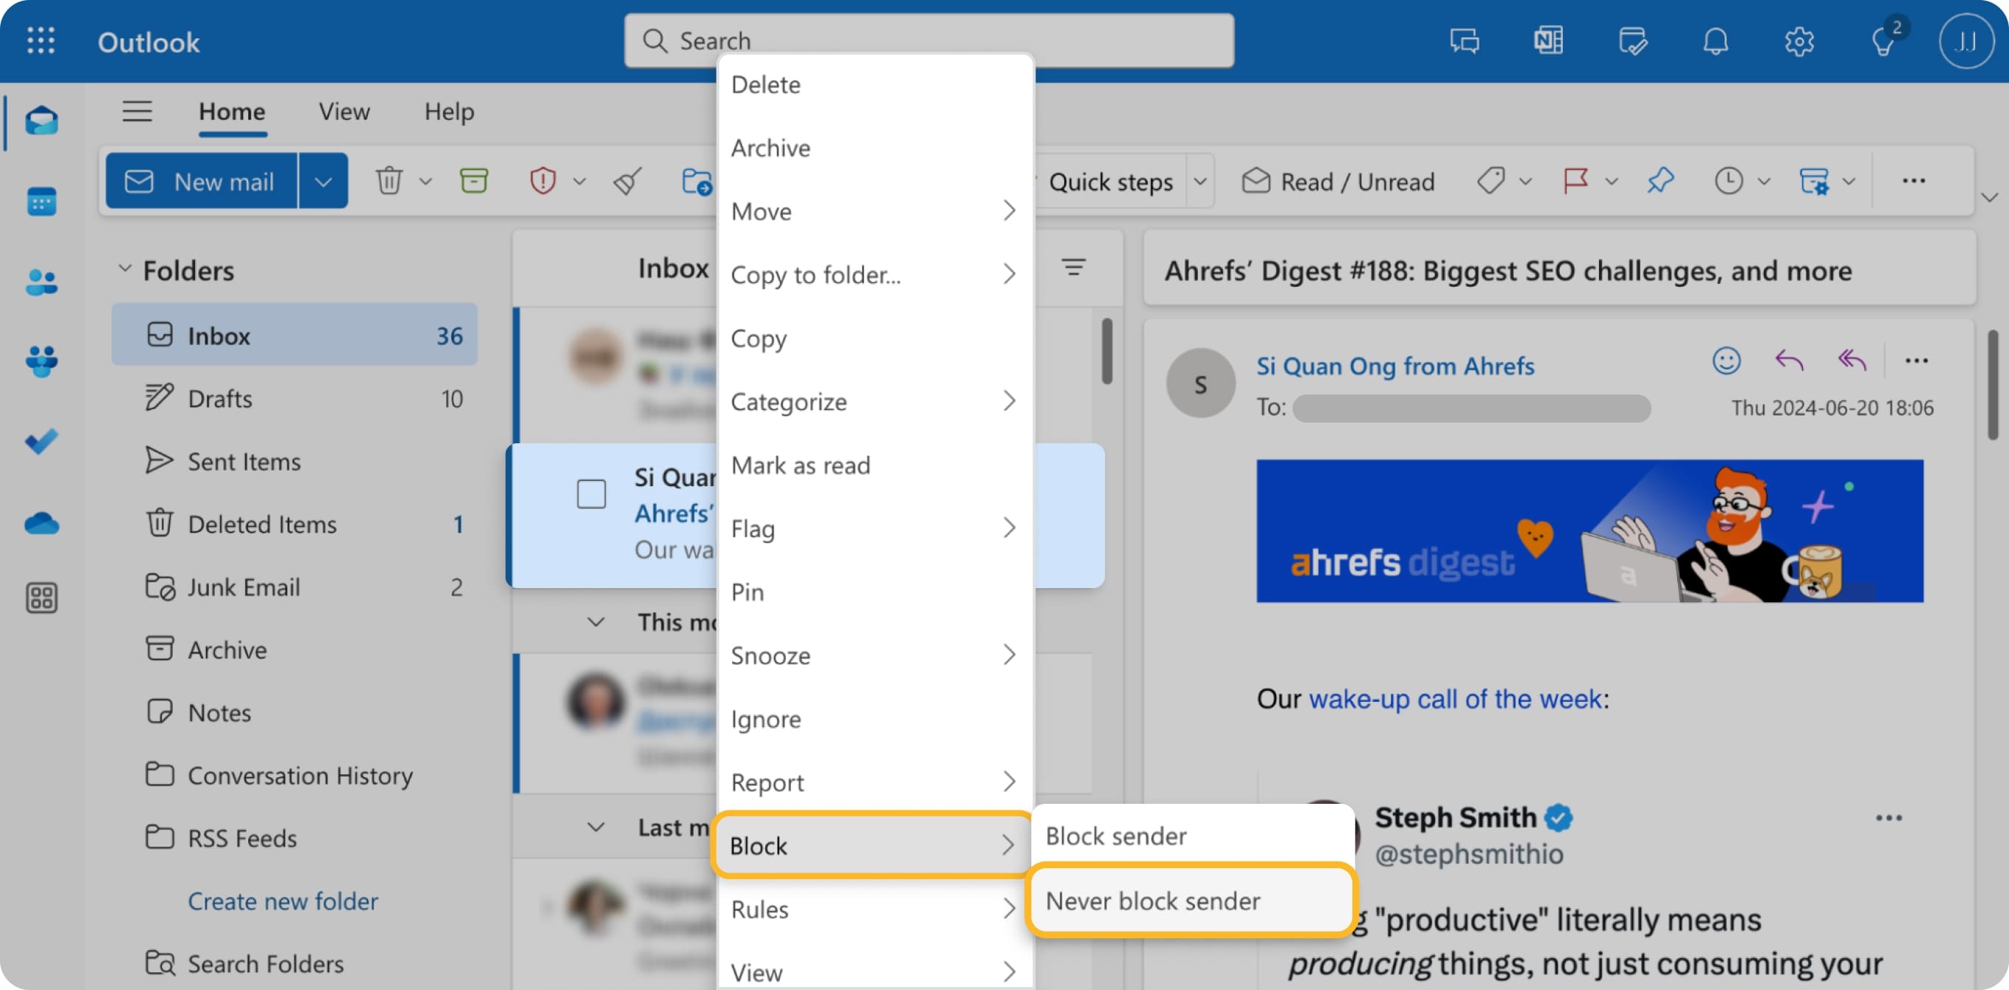Screen dimensions: 2009x990
Task: Click the Pin icon in toolbar
Action: point(1660,181)
